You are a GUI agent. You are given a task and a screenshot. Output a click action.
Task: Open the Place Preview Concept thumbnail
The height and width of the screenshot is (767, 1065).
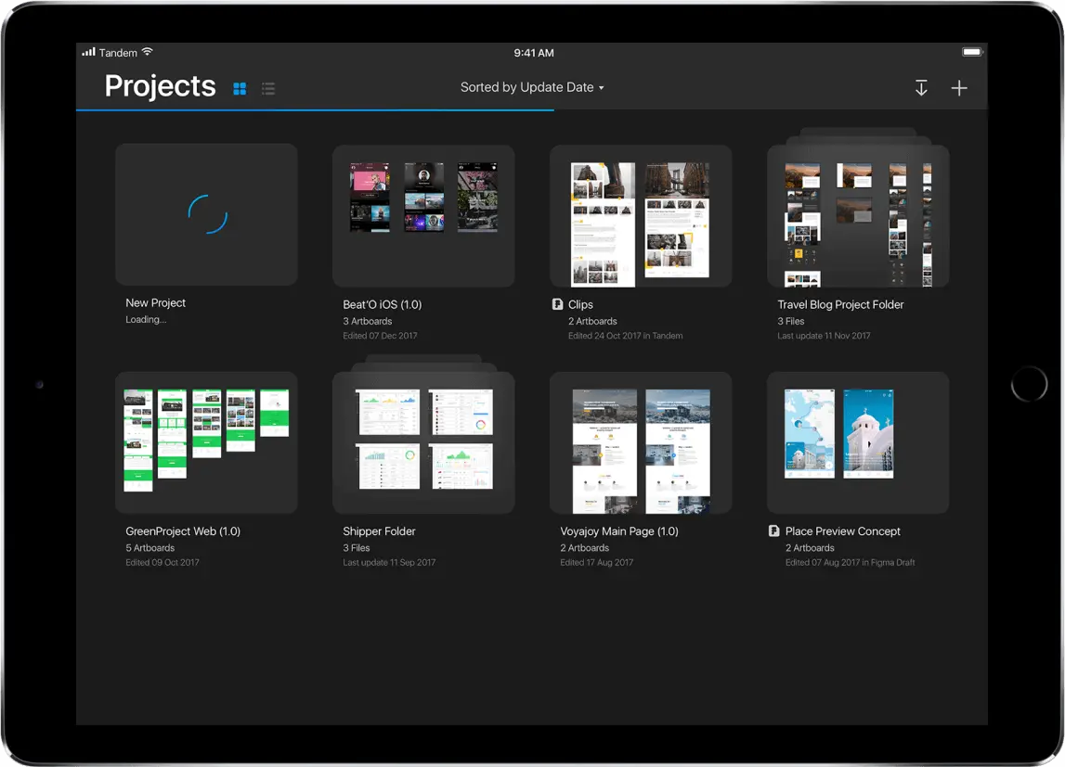858,442
